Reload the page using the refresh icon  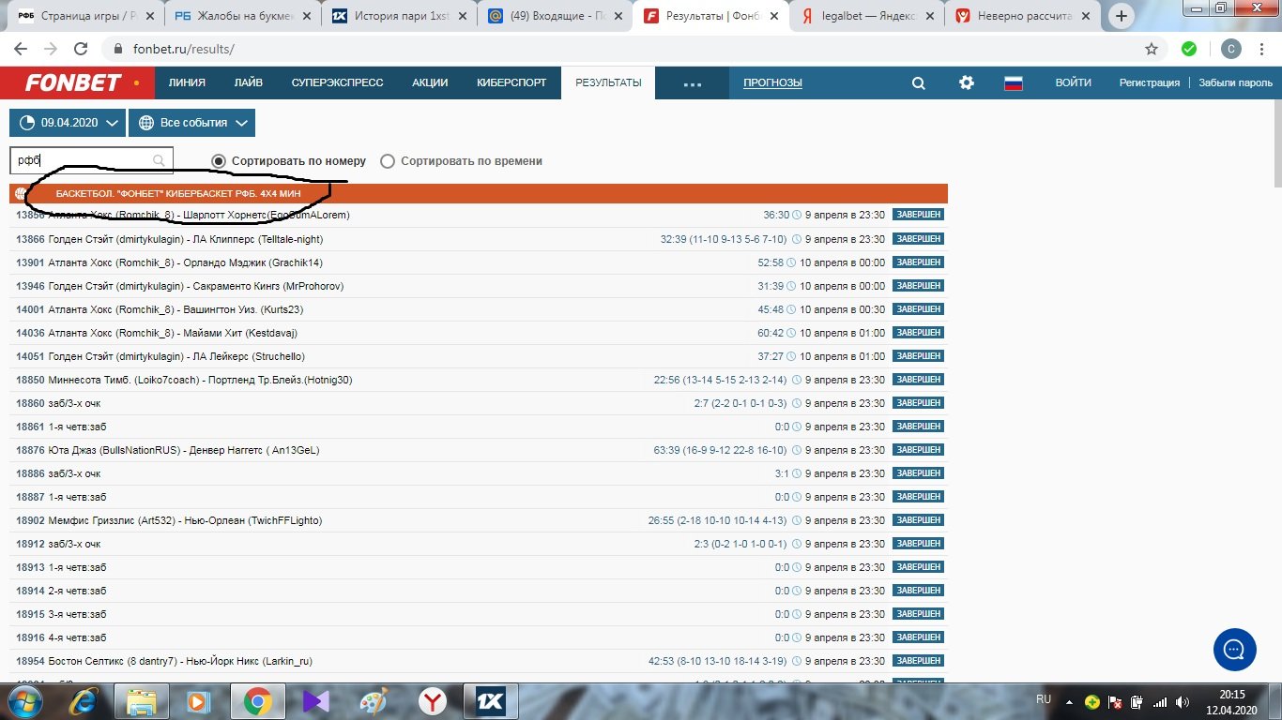81,49
